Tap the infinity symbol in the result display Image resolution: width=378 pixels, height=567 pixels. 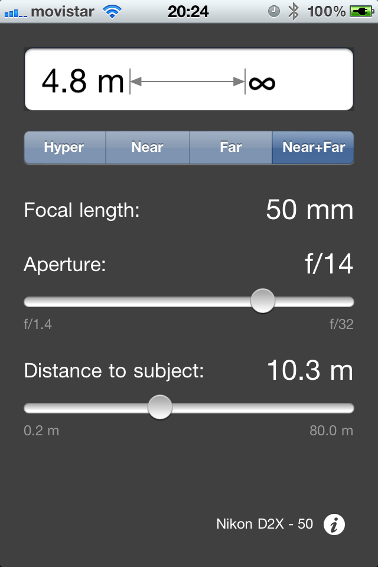coord(262,83)
